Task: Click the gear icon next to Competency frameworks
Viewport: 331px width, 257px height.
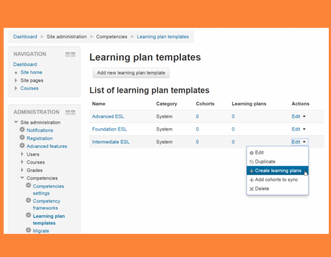Action: (x=29, y=201)
